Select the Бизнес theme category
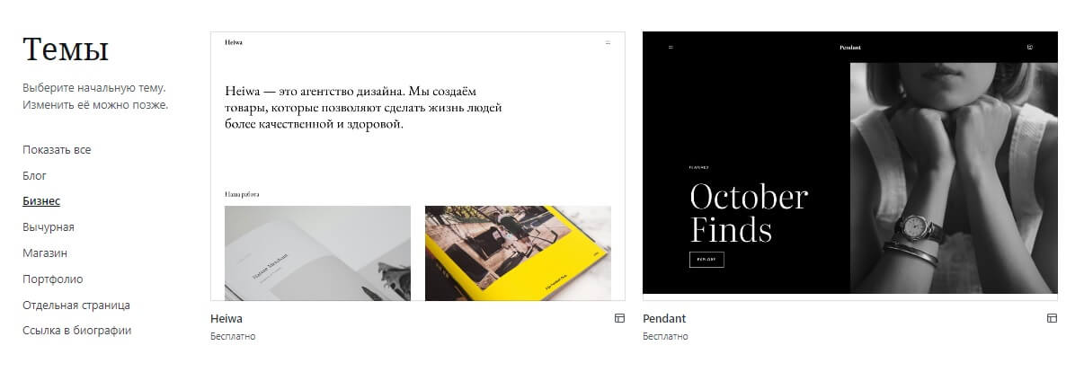This screenshot has height=381, width=1075. click(41, 201)
